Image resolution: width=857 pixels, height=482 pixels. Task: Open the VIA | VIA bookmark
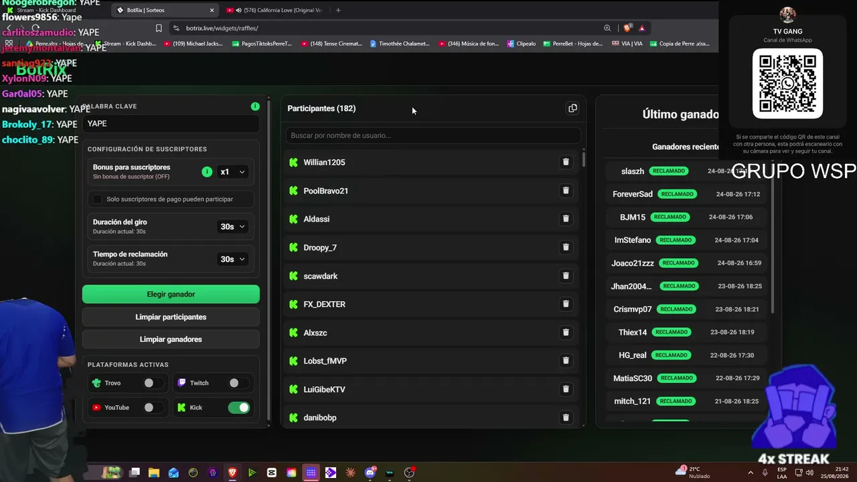(627, 44)
